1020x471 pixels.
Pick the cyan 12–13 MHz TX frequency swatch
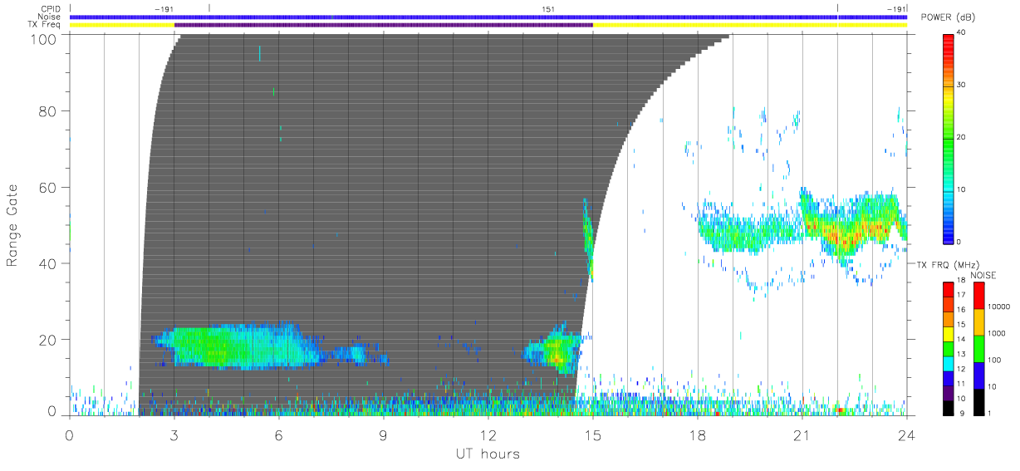tap(948, 363)
